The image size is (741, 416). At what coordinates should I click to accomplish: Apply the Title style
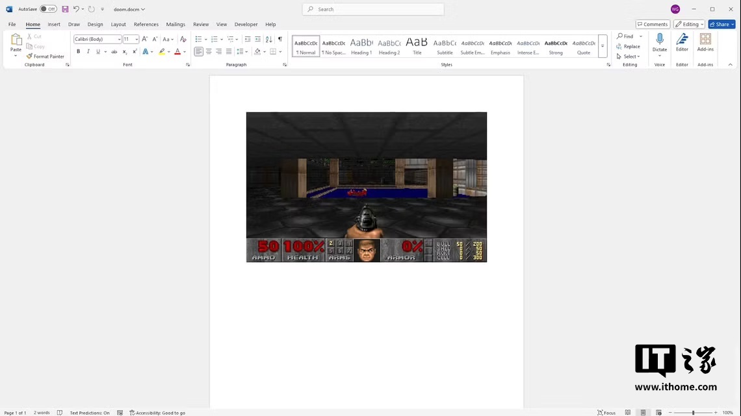click(x=417, y=46)
